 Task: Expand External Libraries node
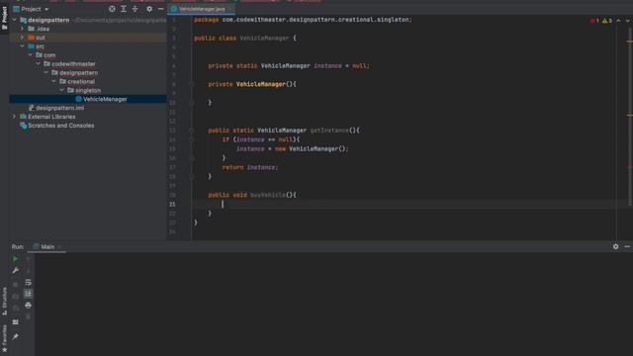(14, 117)
